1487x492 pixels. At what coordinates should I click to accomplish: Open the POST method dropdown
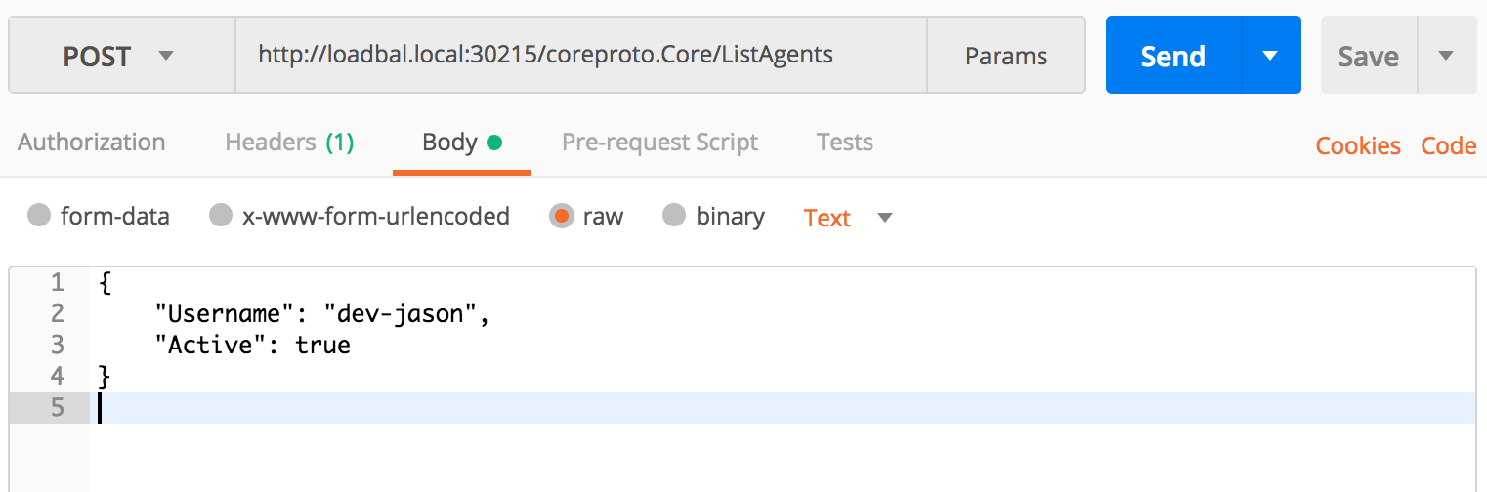121,55
